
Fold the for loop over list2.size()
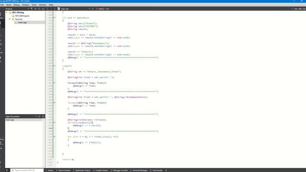pyautogui.click(x=55, y=137)
